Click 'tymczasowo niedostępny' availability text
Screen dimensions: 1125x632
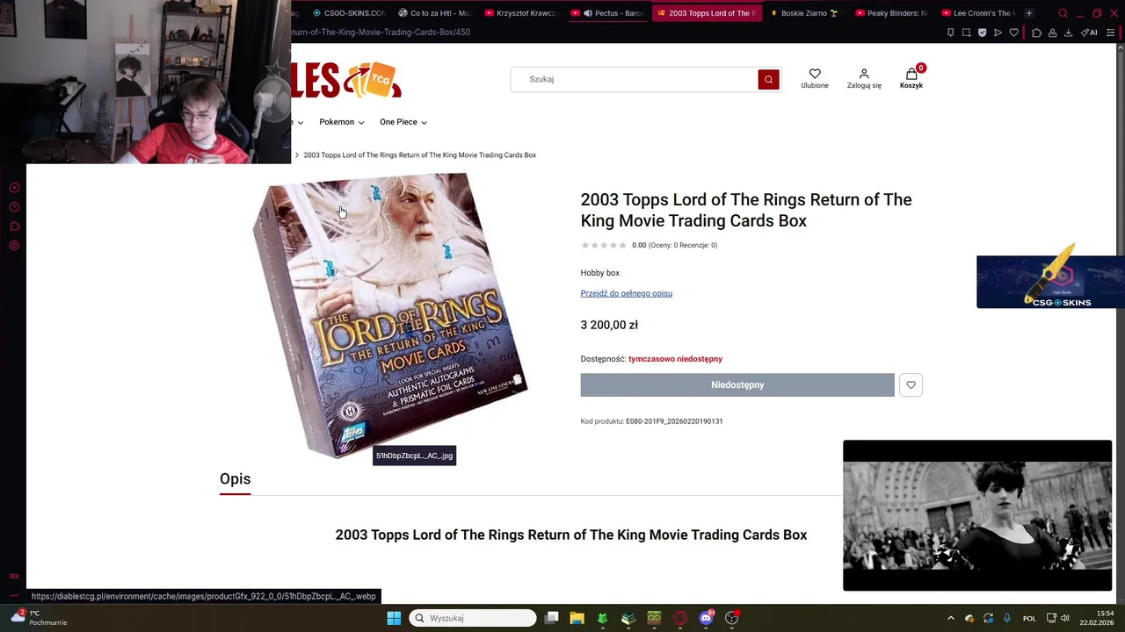(x=675, y=359)
